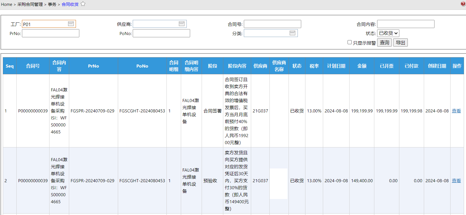Open the red help icon at top right
This screenshot has width=466, height=215.
[463, 4]
